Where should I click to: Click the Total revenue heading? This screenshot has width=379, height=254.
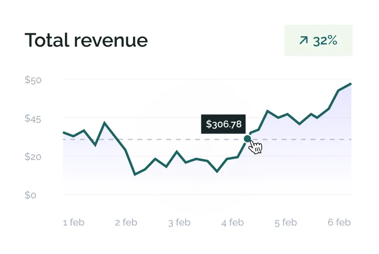(x=86, y=40)
